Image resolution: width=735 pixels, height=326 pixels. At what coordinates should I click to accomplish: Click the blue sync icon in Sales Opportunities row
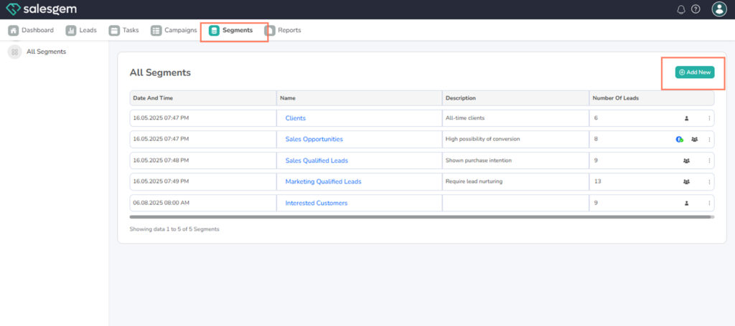pos(680,140)
